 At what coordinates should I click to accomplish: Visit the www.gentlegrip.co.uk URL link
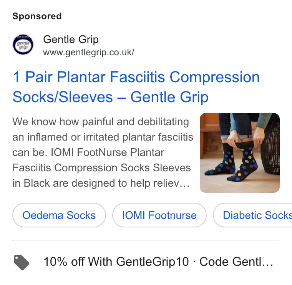click(x=88, y=52)
